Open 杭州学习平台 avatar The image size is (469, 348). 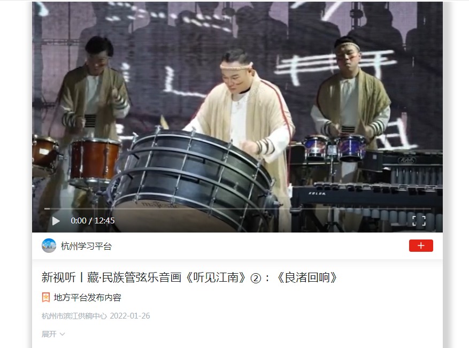click(x=49, y=246)
